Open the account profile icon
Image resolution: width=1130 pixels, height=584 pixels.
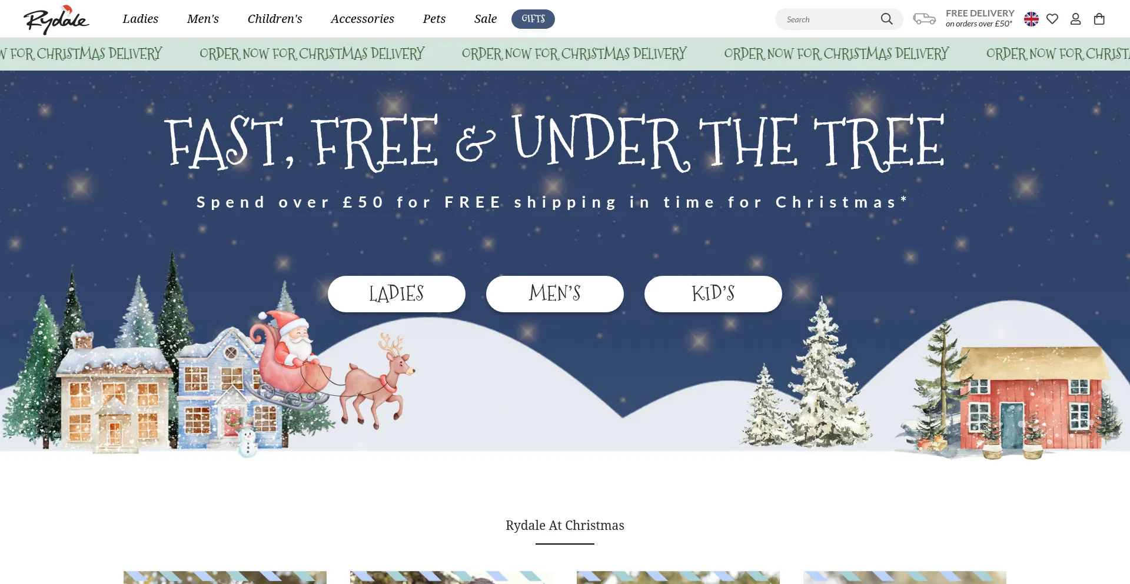pyautogui.click(x=1075, y=19)
